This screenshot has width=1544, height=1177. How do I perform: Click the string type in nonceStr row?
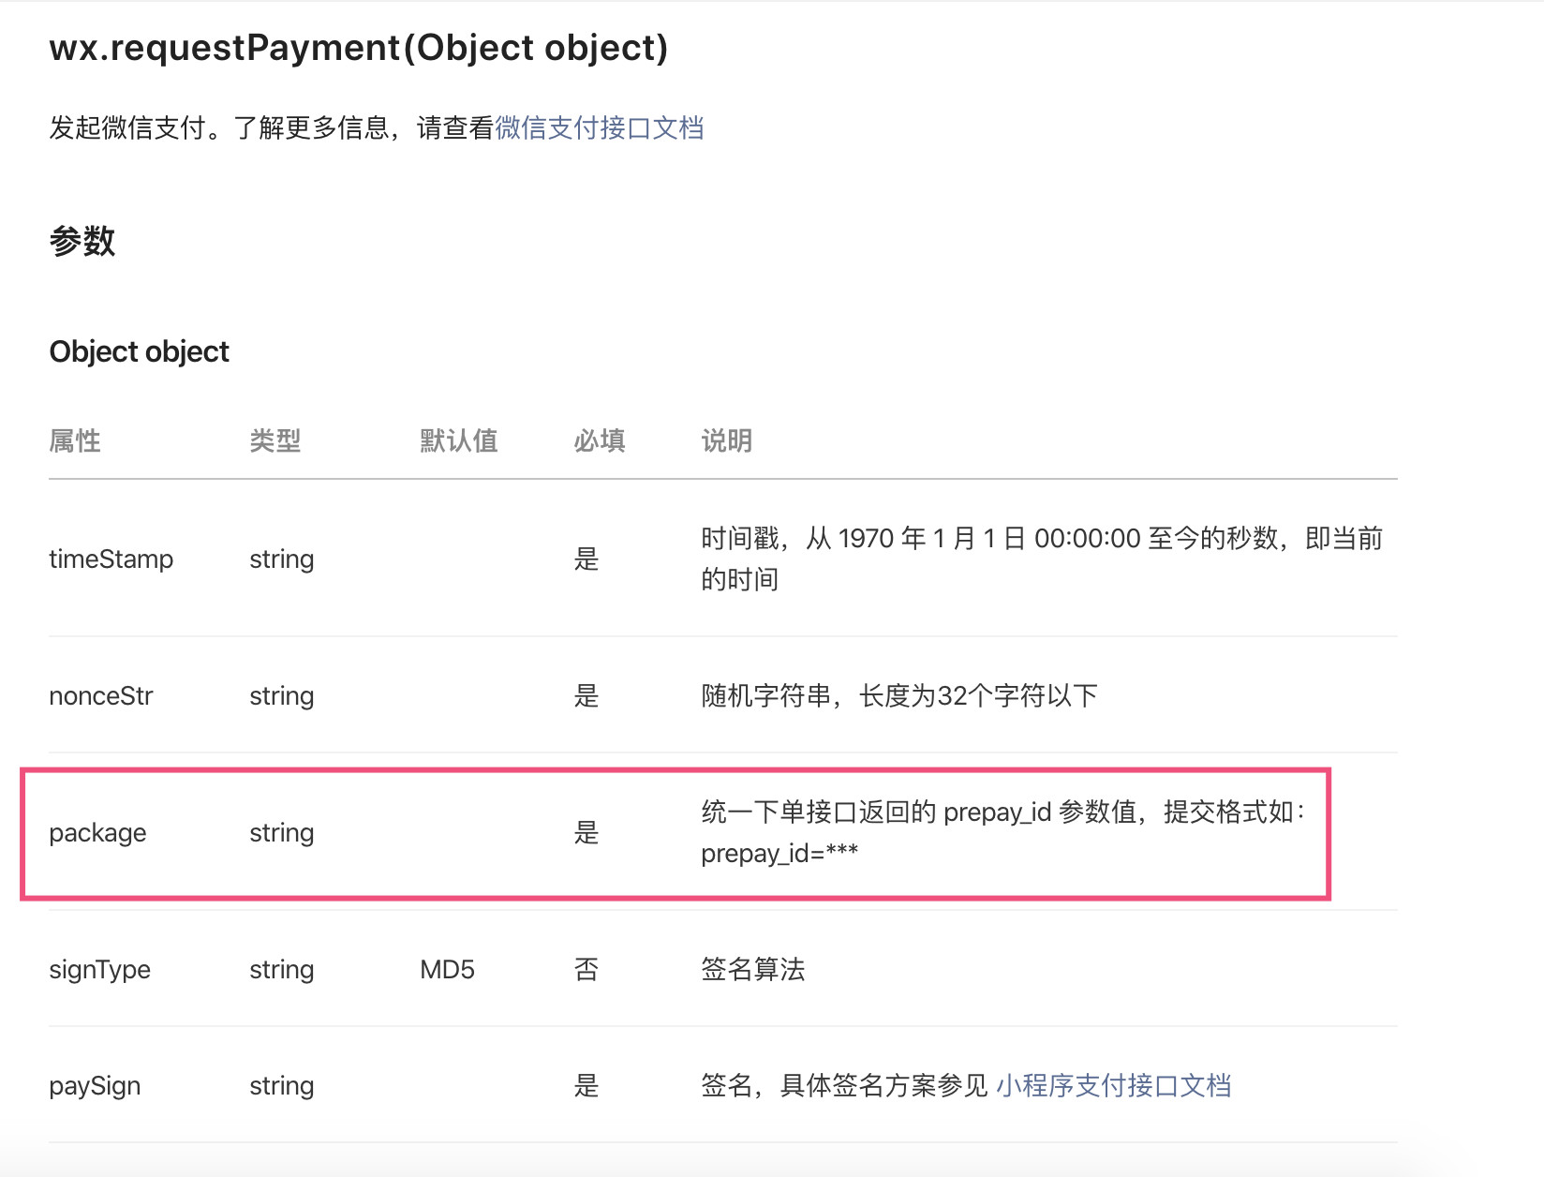pyautogui.click(x=282, y=695)
